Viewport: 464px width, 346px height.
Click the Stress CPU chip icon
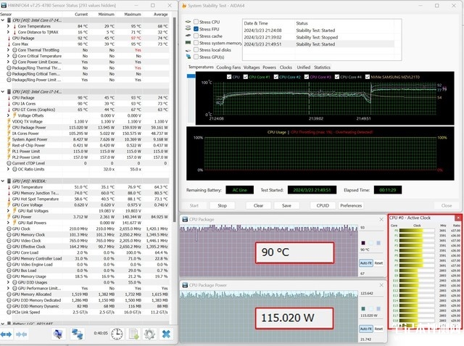188,22
